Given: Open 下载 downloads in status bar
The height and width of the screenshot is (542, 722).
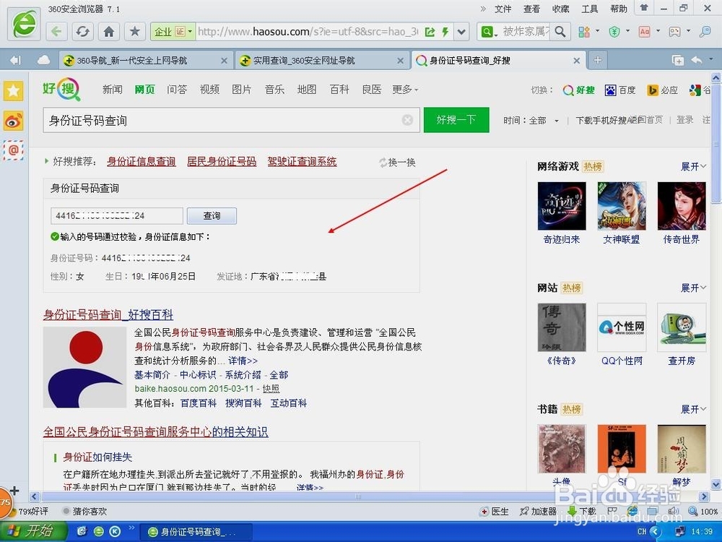Looking at the screenshot, I should pos(581,511).
